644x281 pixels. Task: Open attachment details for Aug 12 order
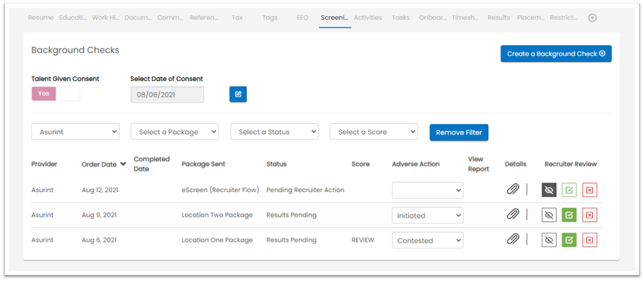(x=513, y=190)
